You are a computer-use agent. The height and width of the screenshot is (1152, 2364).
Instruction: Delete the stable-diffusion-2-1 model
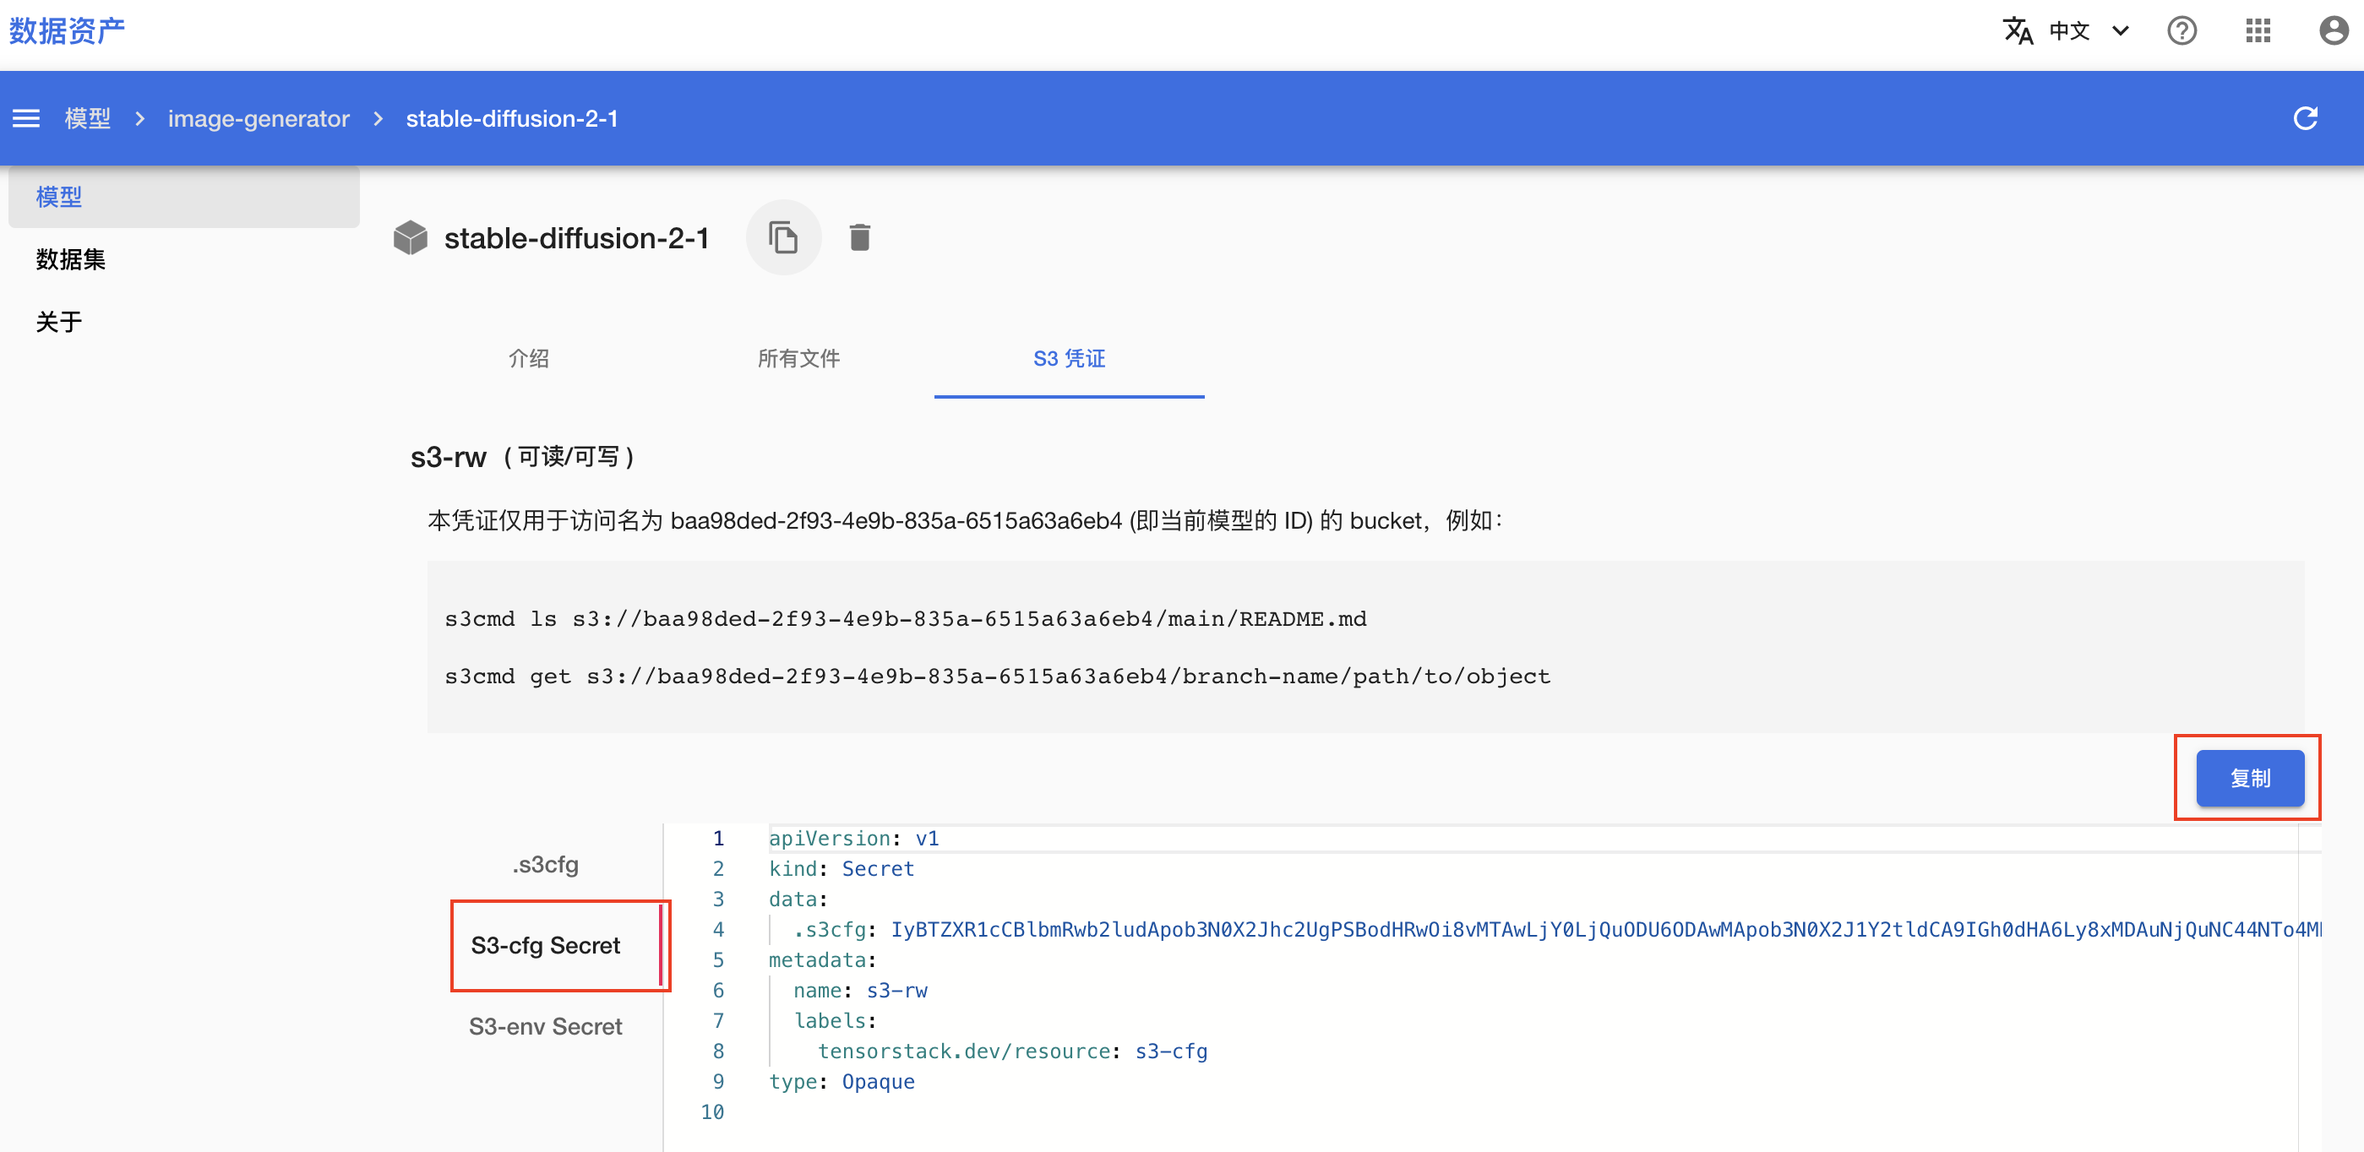[859, 237]
